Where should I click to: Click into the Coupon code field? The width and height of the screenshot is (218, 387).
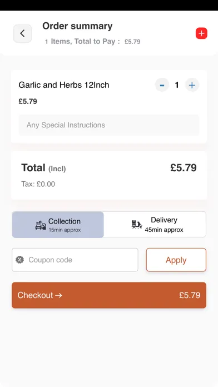coord(75,260)
